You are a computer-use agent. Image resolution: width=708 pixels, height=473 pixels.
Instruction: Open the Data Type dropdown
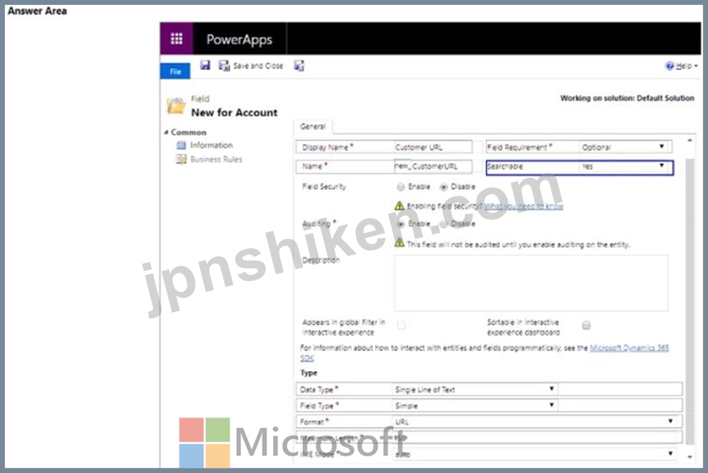(x=475, y=389)
